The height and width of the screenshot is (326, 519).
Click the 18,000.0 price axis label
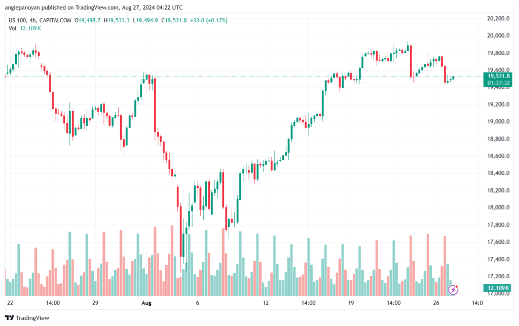click(498, 207)
